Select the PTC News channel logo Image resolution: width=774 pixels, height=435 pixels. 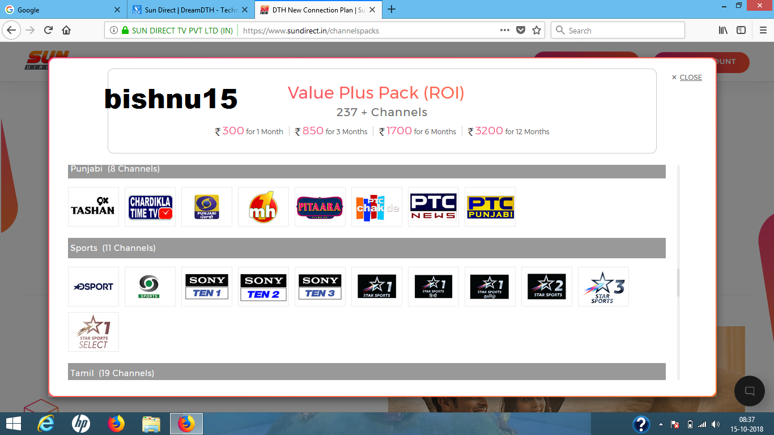(433, 207)
